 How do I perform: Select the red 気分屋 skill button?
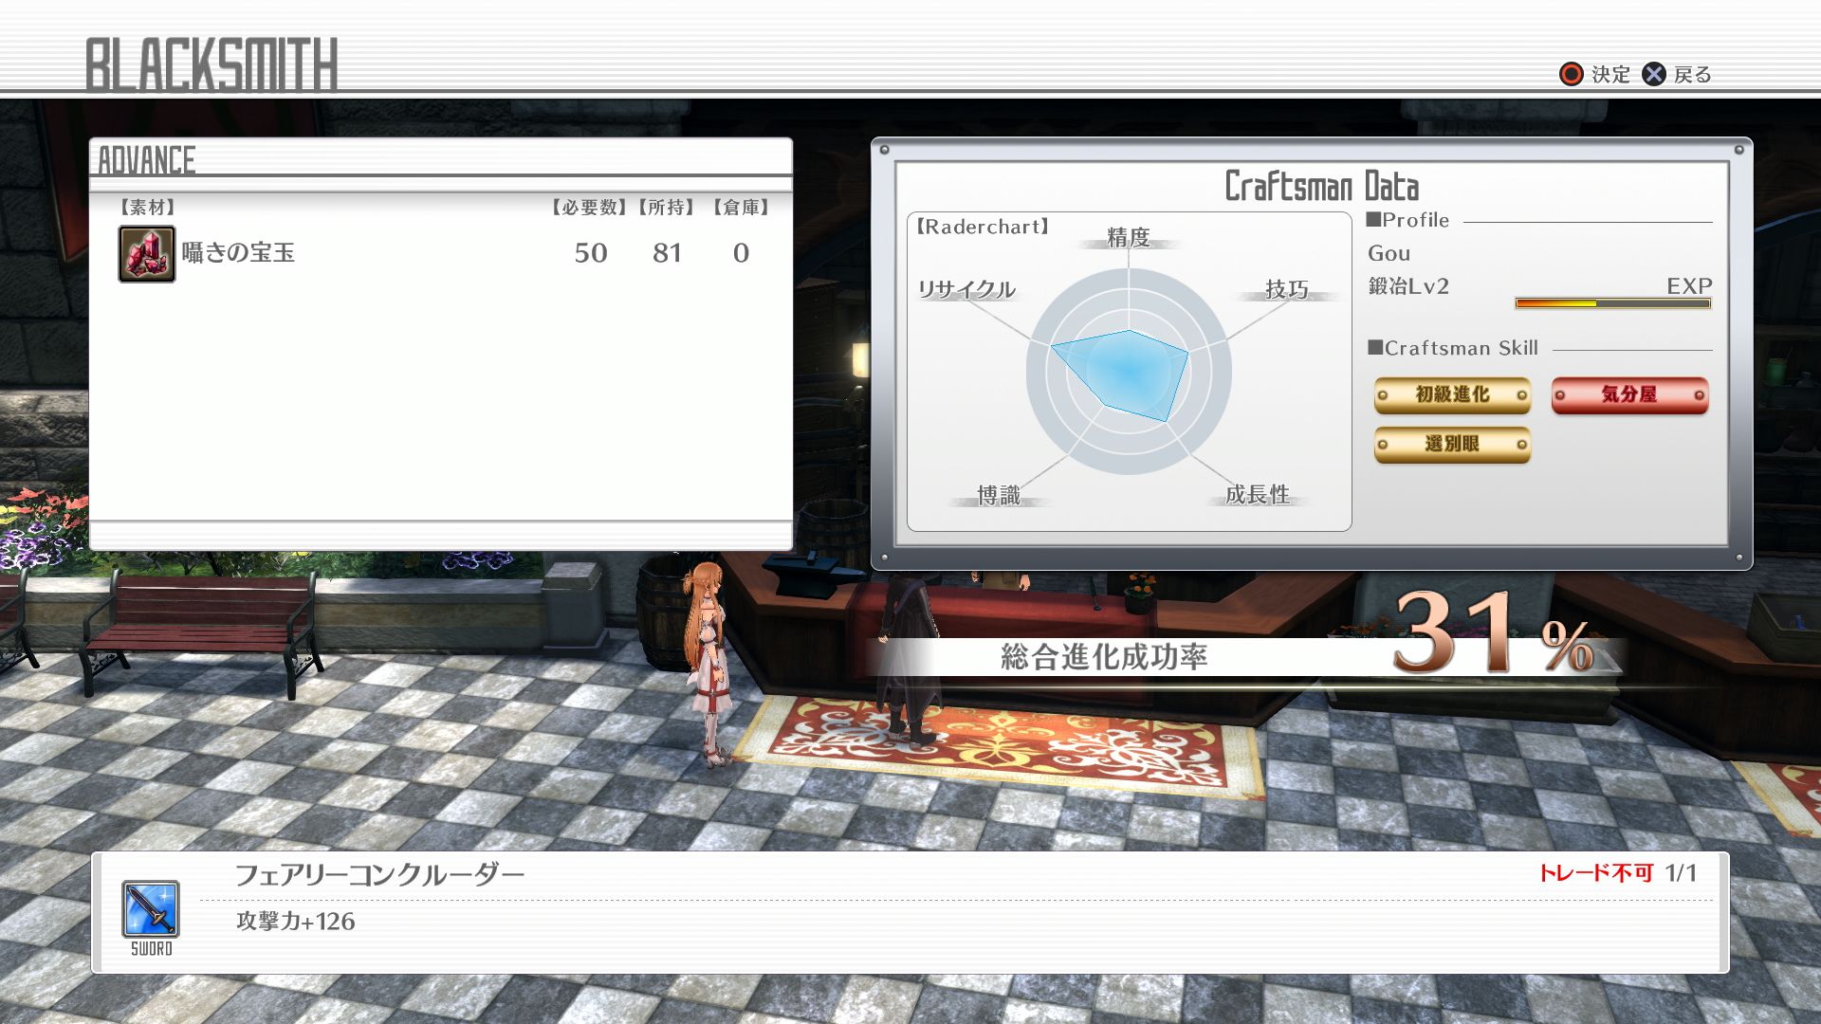pyautogui.click(x=1629, y=394)
